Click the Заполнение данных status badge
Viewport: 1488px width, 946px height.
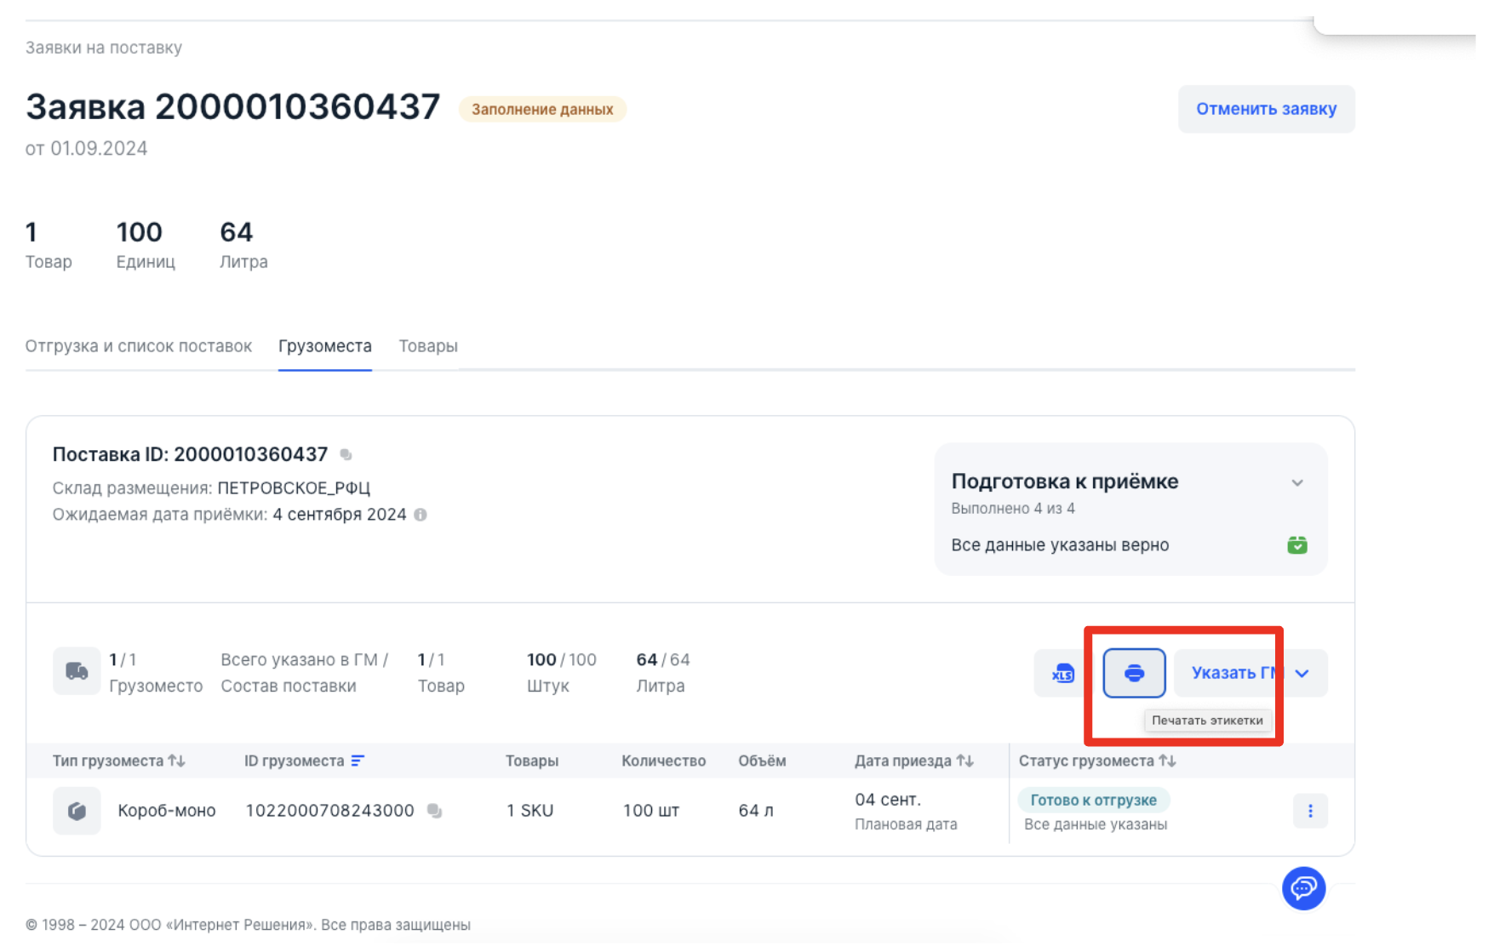(x=542, y=110)
